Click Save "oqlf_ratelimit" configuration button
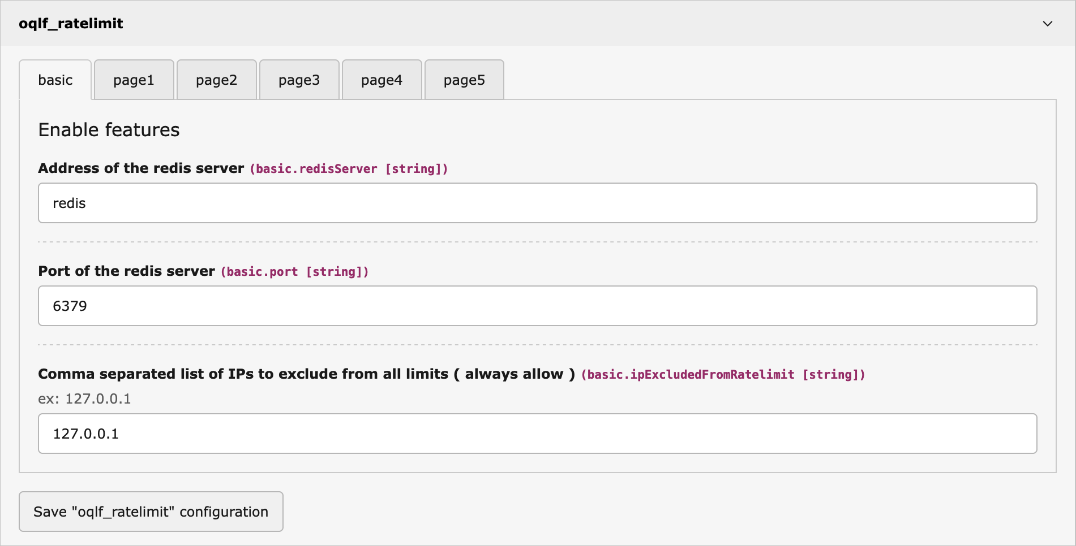Viewport: 1076px width, 546px height. tap(151, 511)
